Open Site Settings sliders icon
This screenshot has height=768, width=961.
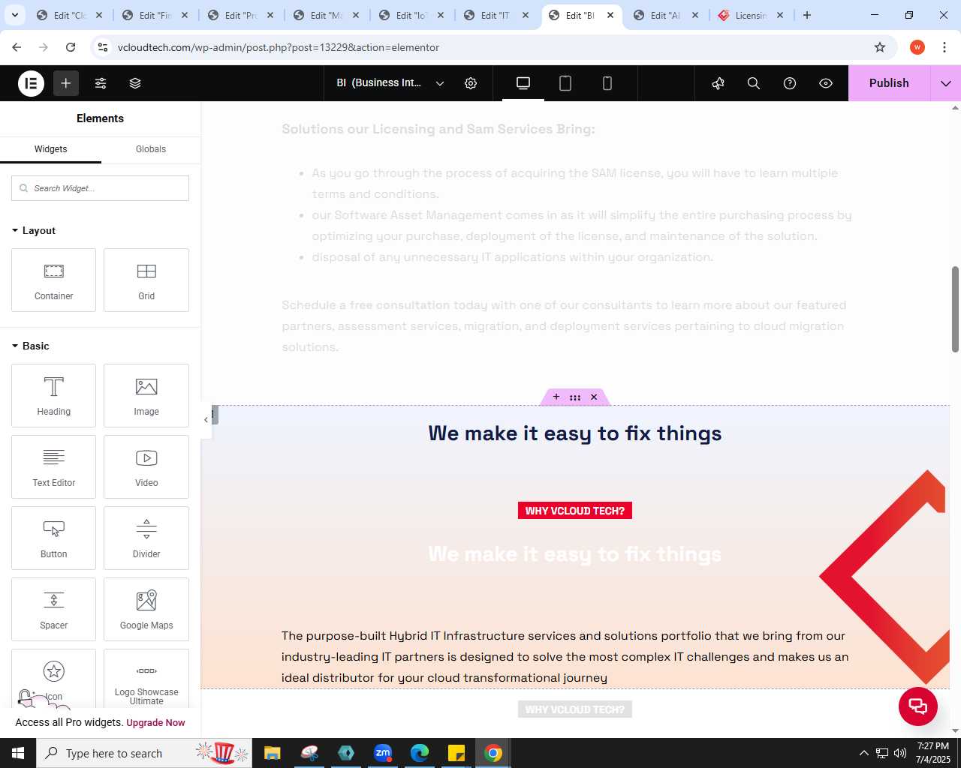101,83
